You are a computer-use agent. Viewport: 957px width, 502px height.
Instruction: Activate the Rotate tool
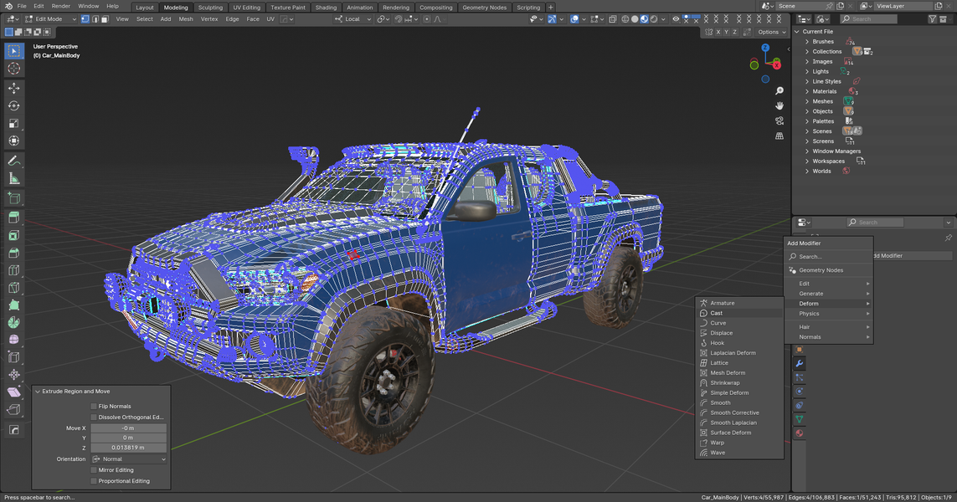tap(13, 106)
